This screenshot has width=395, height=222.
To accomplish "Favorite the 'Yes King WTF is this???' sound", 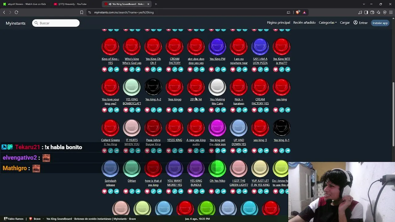I will click(x=276, y=69).
